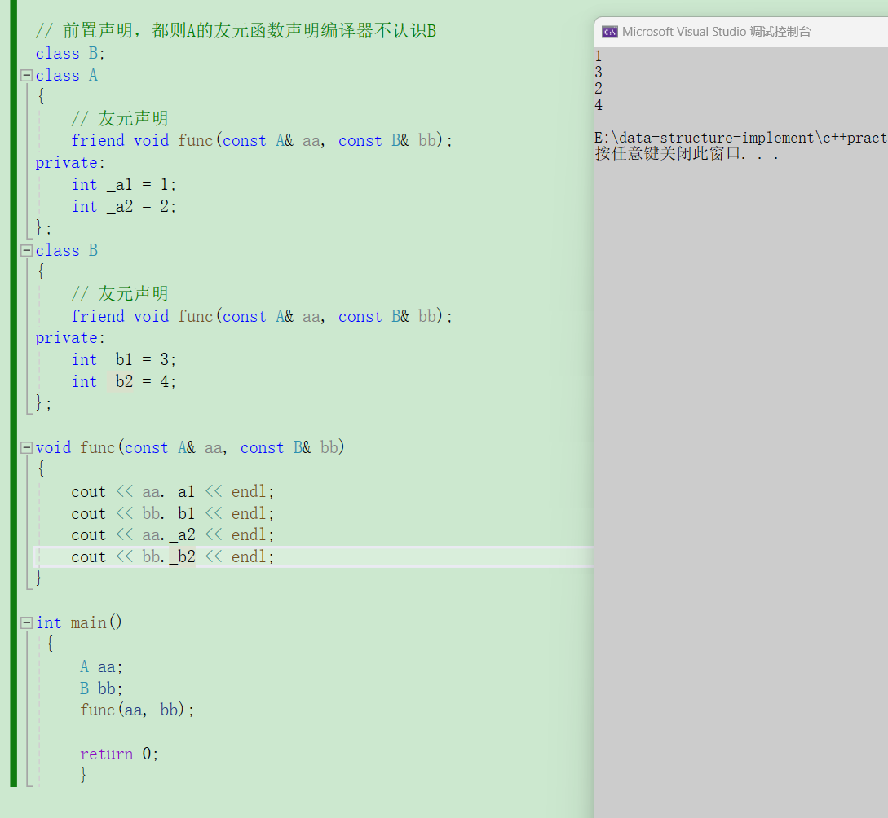Collapse the int main function block
Image resolution: width=888 pixels, height=818 pixels.
[x=26, y=622]
